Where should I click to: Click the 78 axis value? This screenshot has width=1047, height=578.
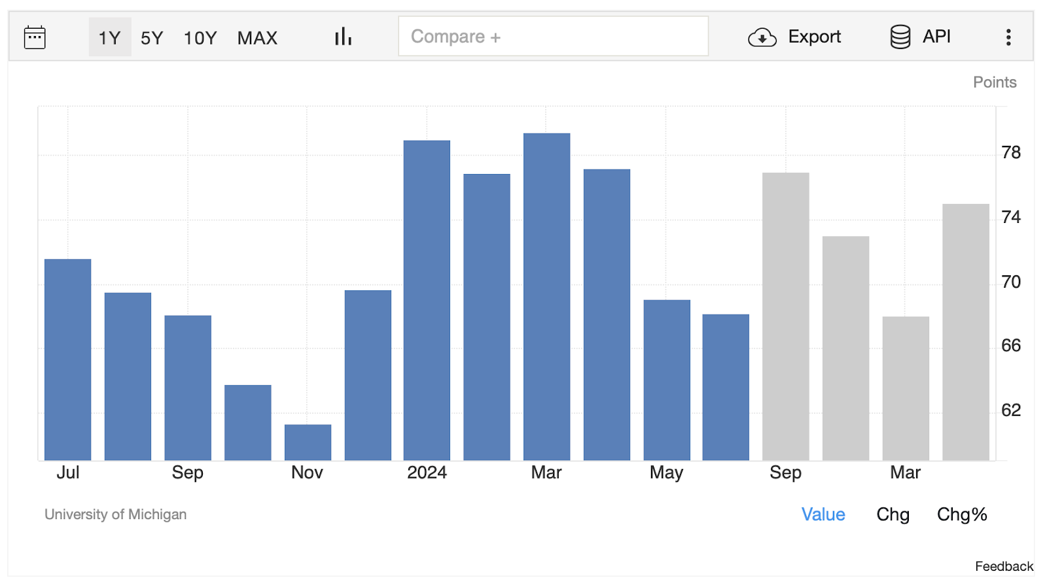(1011, 153)
